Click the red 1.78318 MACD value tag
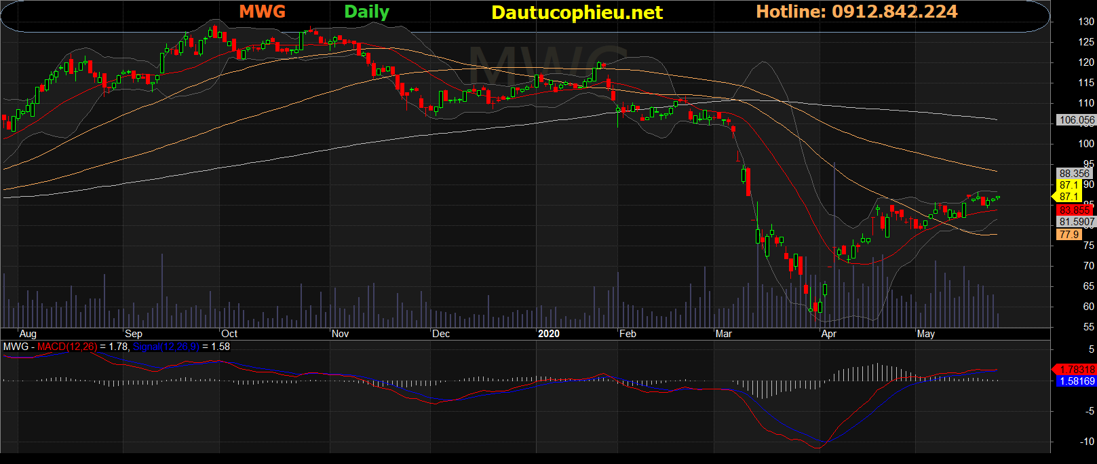Screen dimensions: 1097x464 coord(1077,370)
